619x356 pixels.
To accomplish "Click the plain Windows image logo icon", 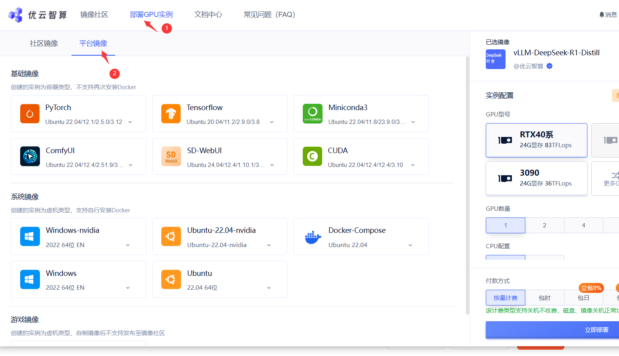I will [30, 279].
